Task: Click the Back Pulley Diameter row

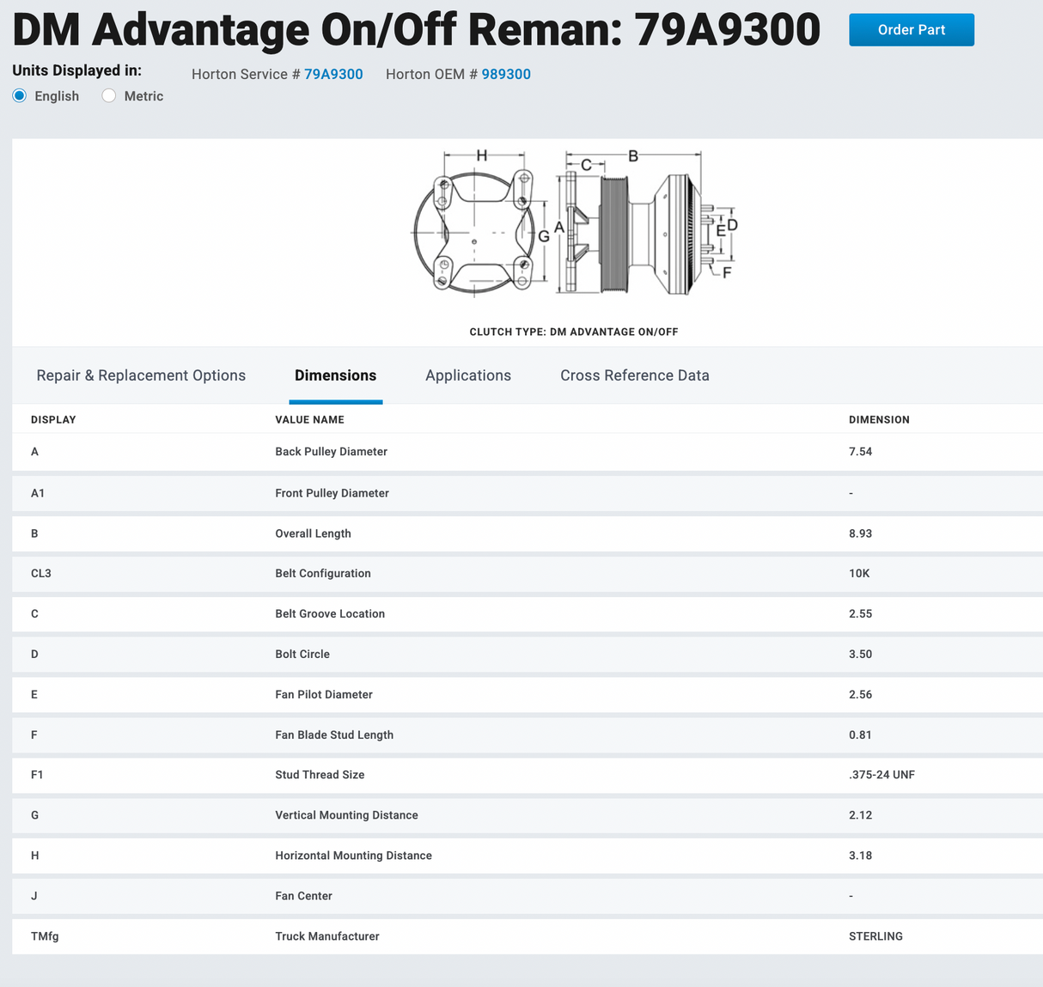Action: [331, 452]
